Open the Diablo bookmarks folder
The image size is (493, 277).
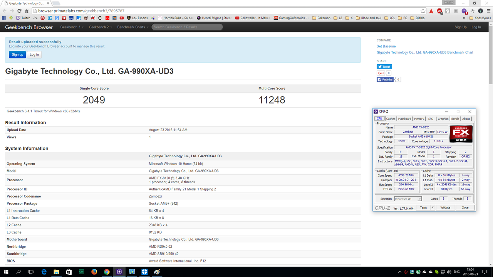418,18
